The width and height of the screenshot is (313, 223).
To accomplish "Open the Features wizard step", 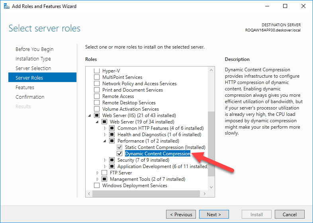I will click(25, 88).
